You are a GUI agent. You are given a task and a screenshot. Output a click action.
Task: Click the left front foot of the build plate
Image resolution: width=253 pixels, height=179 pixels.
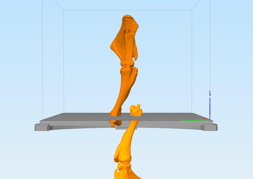(42, 127)
